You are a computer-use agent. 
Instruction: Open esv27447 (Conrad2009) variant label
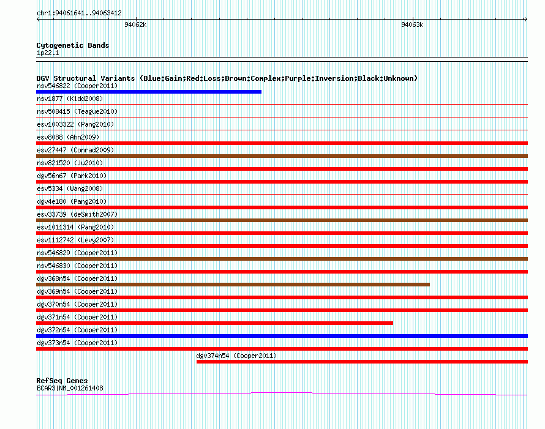coord(75,150)
